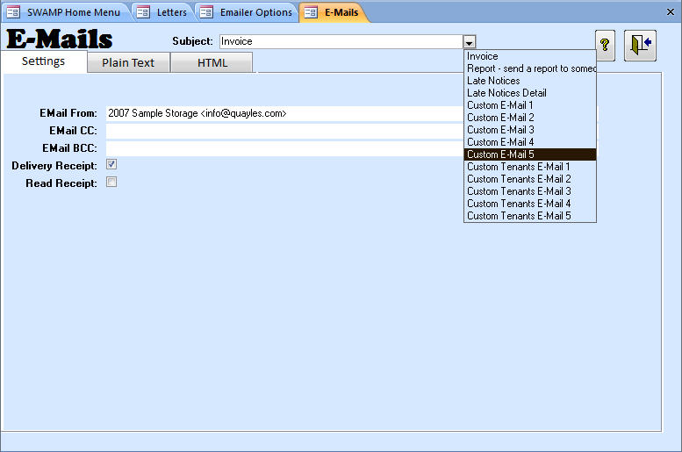682x452 pixels.
Task: Choose highlighted Custom E-Mail 5 entry
Action: pyautogui.click(x=530, y=154)
